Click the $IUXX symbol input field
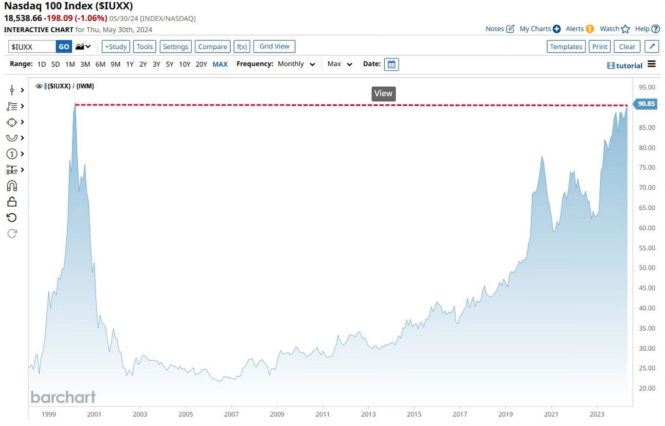This screenshot has height=426, width=665. pos(32,47)
